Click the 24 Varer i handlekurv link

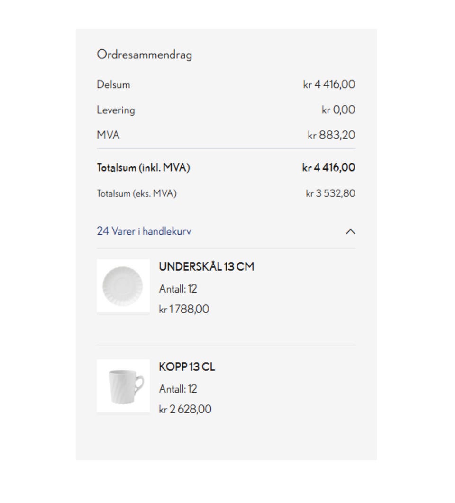144,231
